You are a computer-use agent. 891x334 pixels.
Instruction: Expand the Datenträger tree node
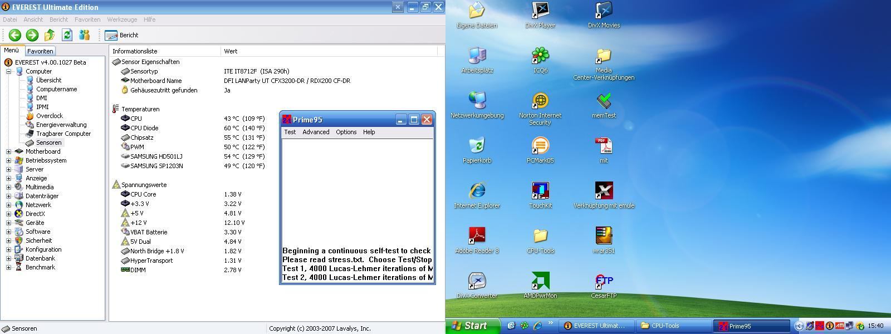[8, 196]
